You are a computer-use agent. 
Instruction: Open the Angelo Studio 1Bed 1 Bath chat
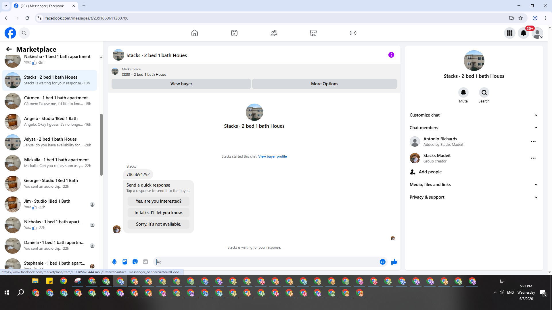point(49,121)
